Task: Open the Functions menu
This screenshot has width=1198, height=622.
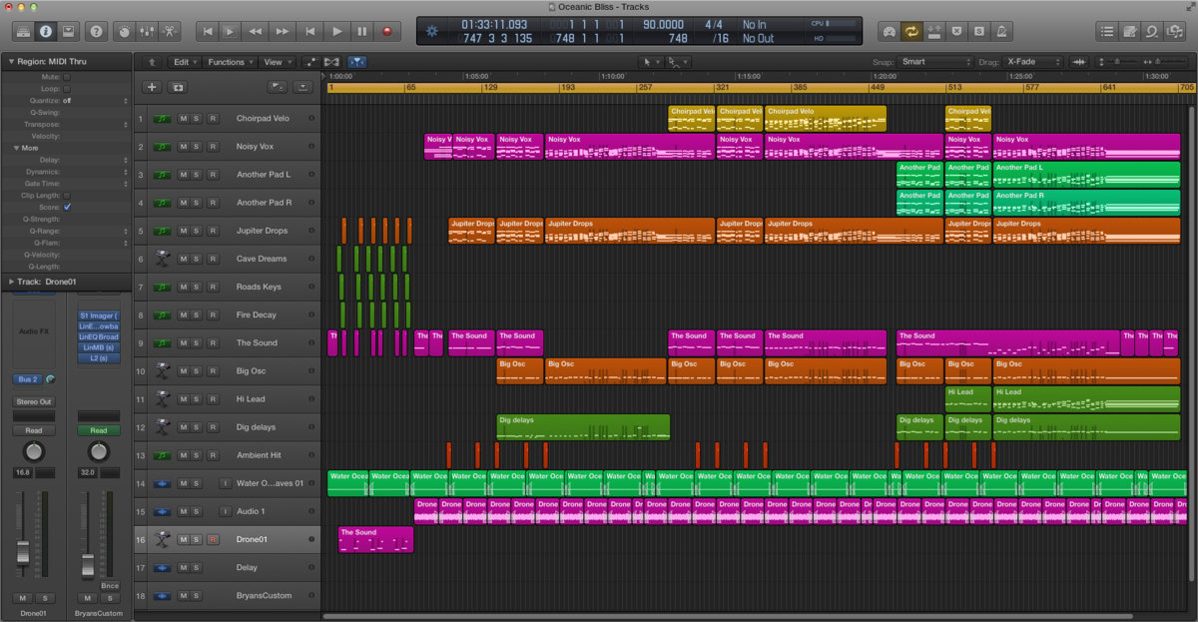Action: [229, 62]
